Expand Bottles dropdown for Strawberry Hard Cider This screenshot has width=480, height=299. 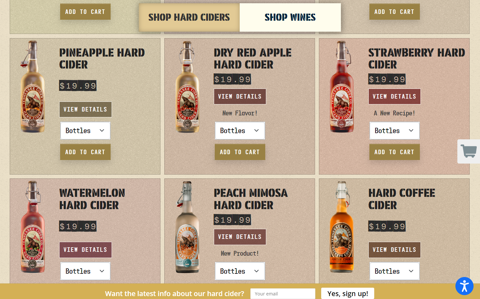pos(395,131)
